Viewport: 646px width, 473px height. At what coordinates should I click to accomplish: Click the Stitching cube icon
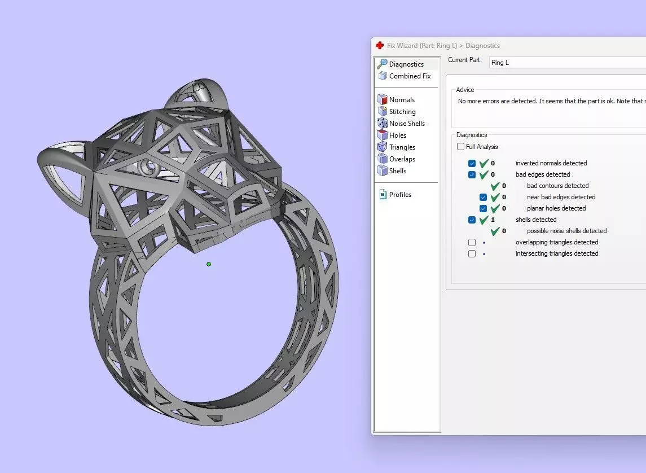[x=383, y=111]
